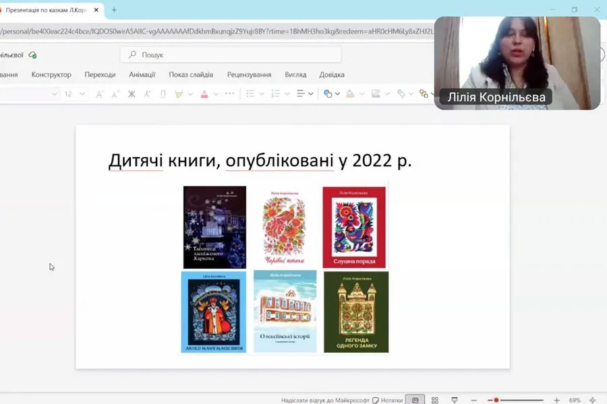
Task: Open shape effects tool
Action: 401,94
